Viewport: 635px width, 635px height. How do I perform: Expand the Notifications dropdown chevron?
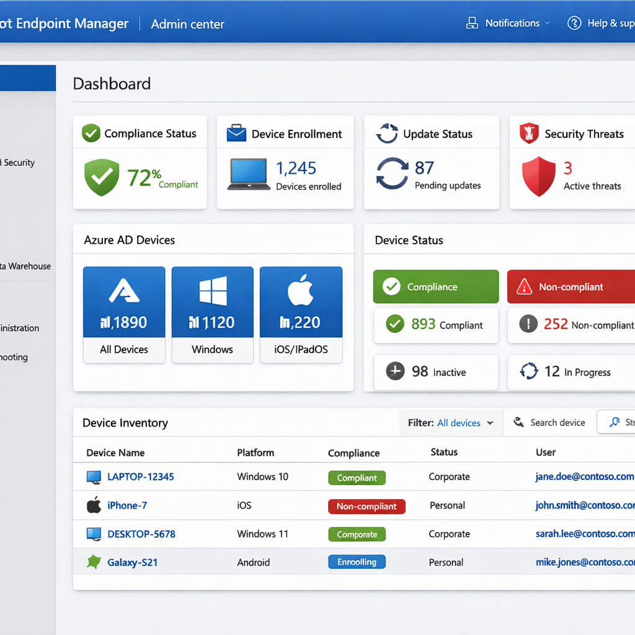(548, 23)
